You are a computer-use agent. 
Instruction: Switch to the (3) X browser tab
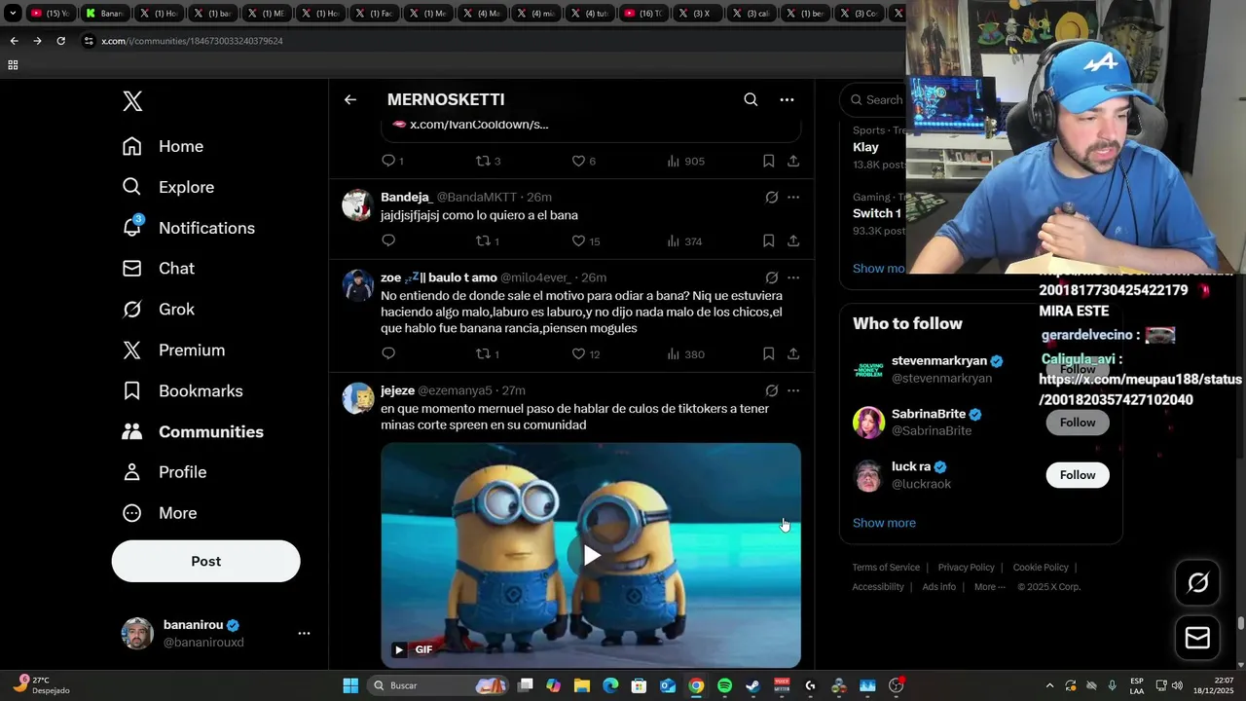tap(697, 13)
